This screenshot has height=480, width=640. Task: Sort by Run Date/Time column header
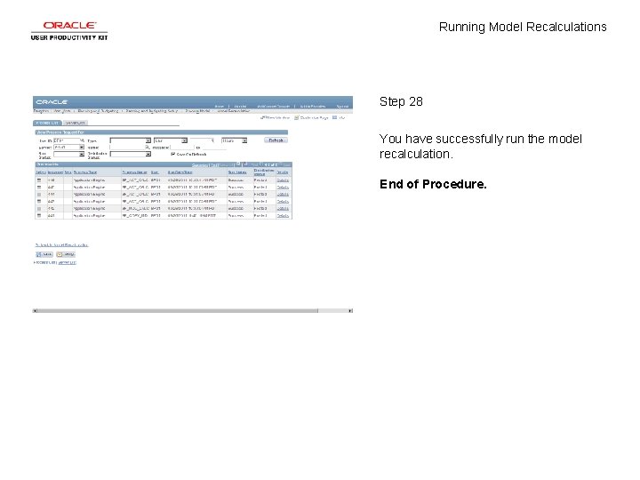[x=180, y=172]
